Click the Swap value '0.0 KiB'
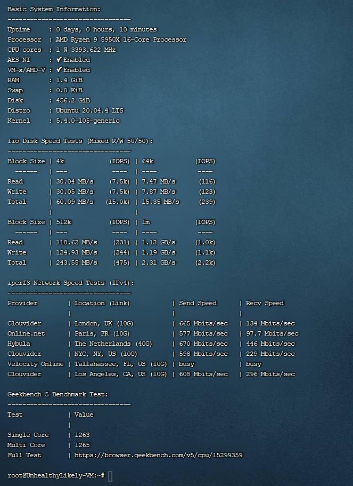353x486 pixels. (69, 90)
